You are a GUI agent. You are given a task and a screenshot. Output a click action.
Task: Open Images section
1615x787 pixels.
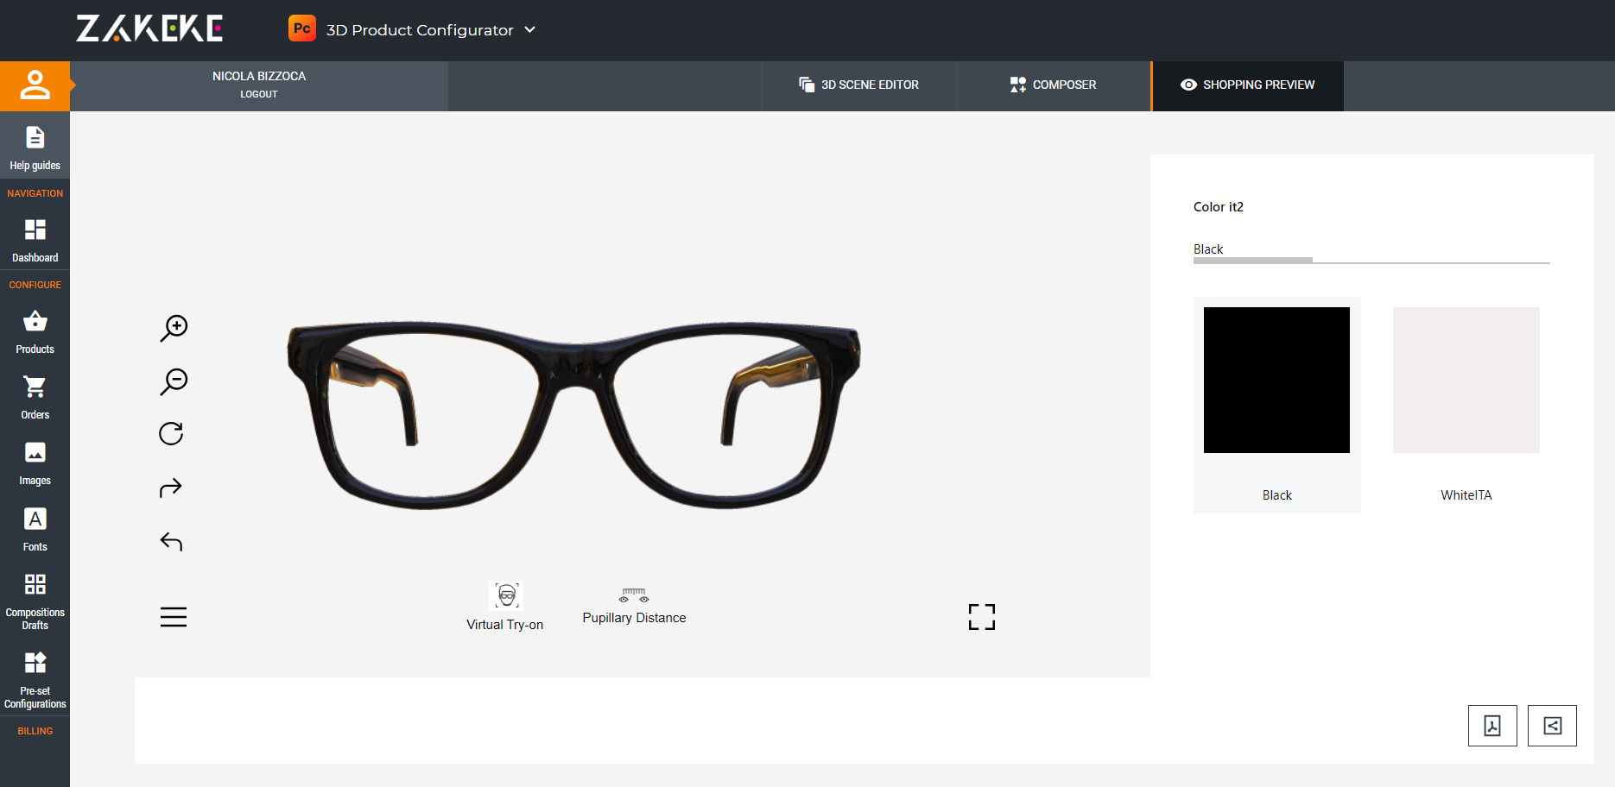(x=35, y=463)
